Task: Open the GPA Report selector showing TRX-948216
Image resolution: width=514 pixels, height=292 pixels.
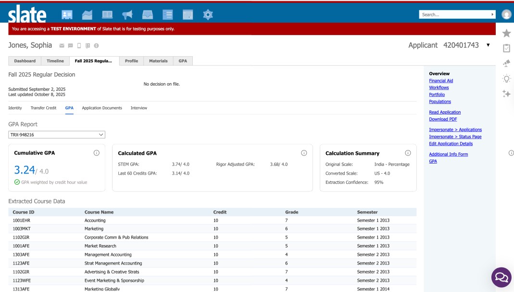Action: pyautogui.click(x=56, y=134)
